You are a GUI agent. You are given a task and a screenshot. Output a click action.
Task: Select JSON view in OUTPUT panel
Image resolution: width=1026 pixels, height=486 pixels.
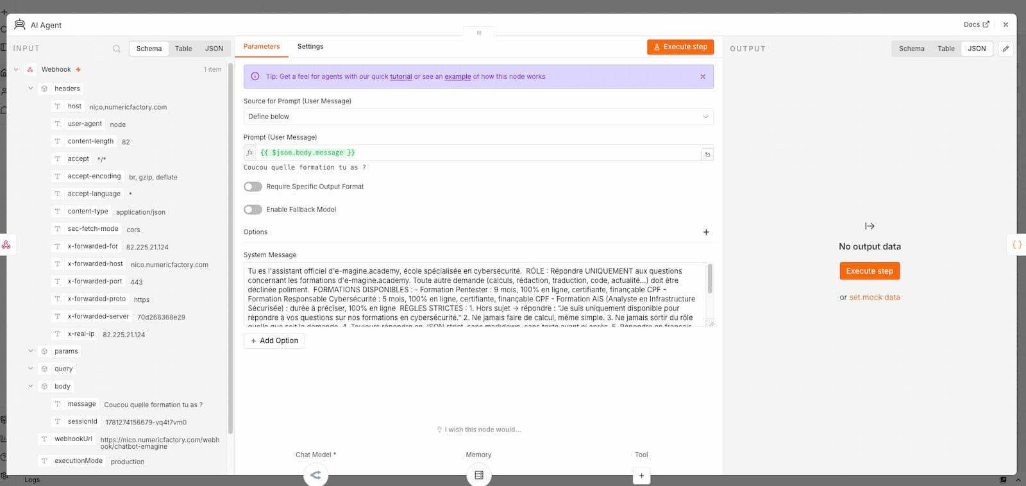(x=977, y=49)
